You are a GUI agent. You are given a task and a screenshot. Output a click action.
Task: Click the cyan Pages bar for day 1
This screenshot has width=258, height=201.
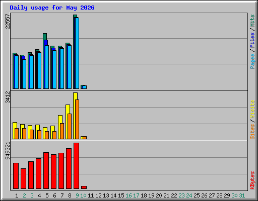[17, 72]
